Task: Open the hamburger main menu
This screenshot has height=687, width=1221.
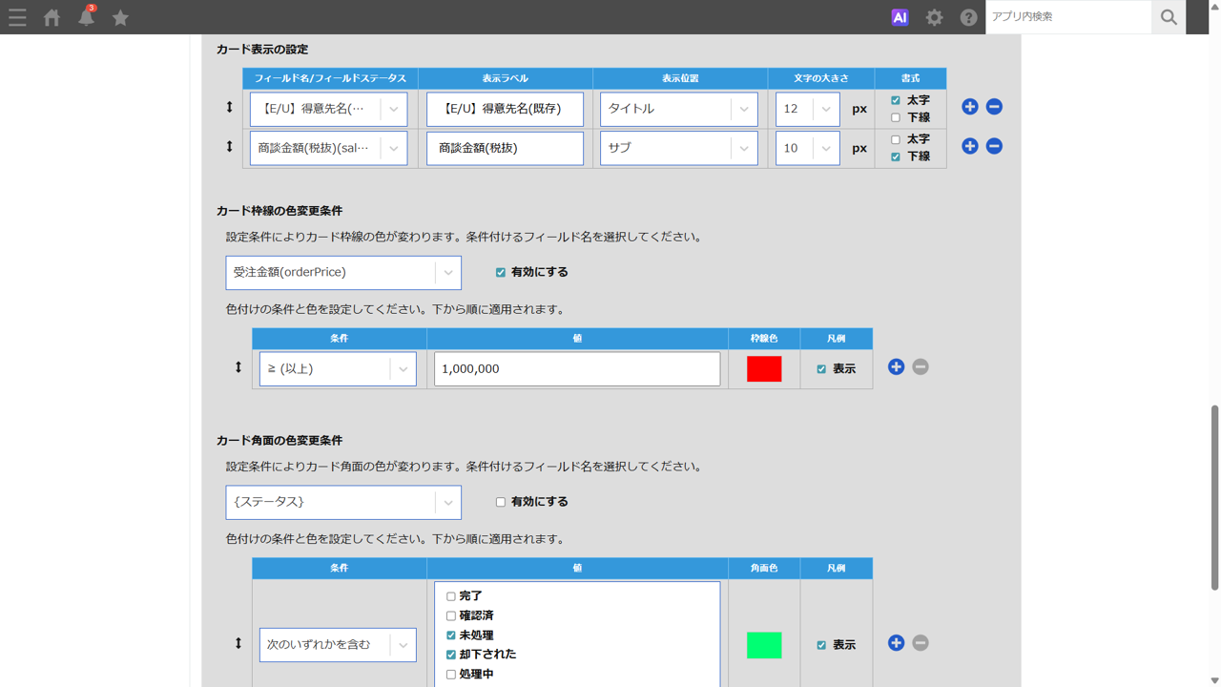Action: point(17,17)
